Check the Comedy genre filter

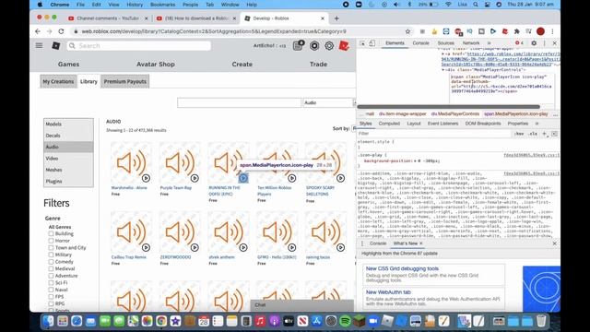[x=51, y=262]
